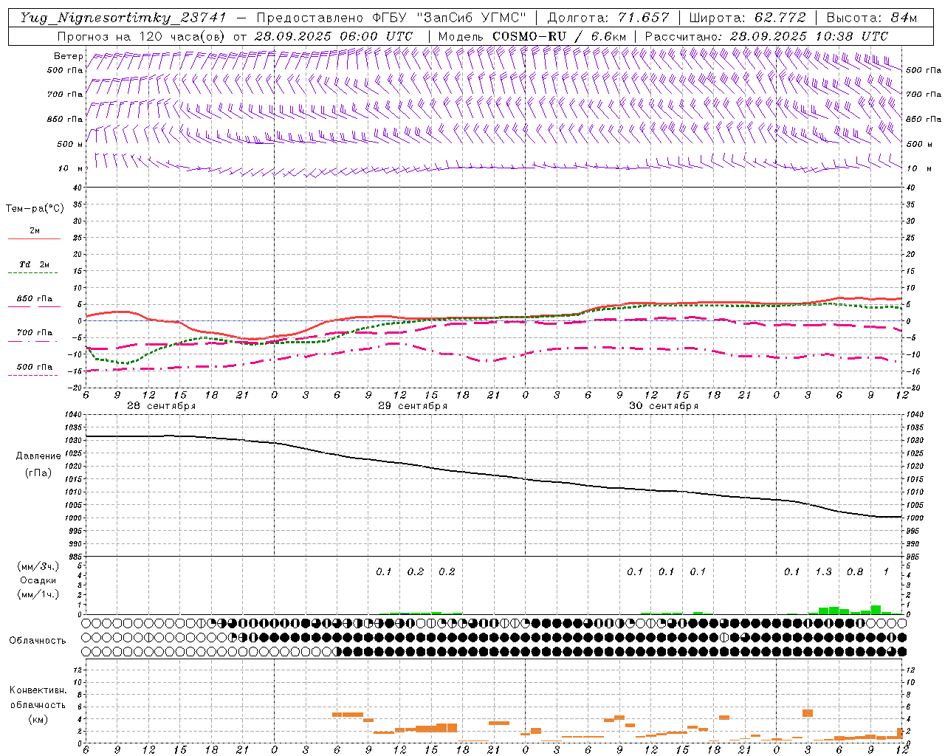Click the Конвективн. panel label
945x756 pixels.
pos(38,690)
